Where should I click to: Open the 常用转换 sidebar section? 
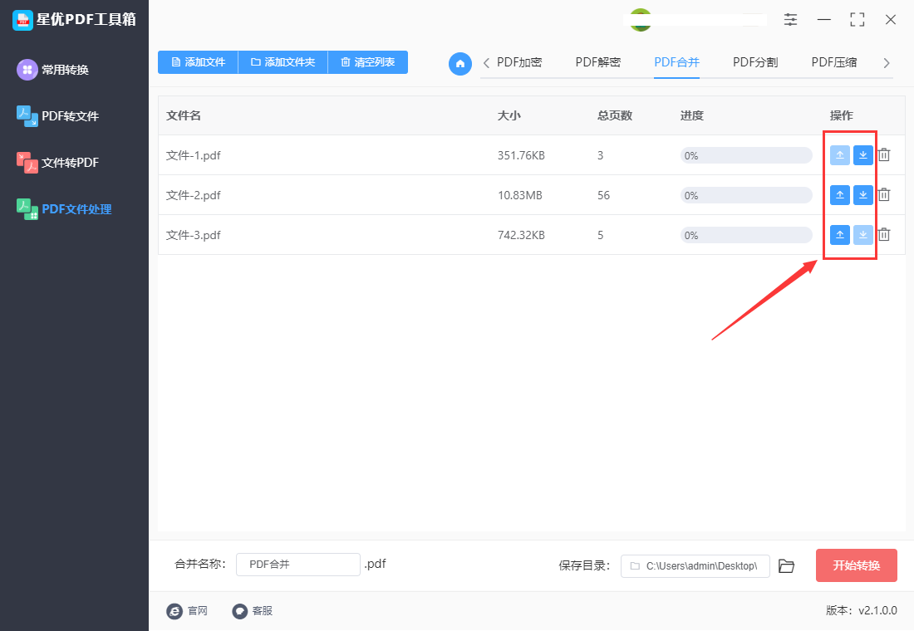click(72, 69)
